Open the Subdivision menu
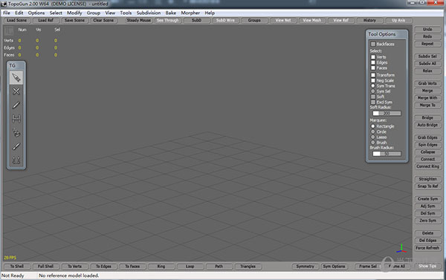The width and height of the screenshot is (446, 280). 149,13
